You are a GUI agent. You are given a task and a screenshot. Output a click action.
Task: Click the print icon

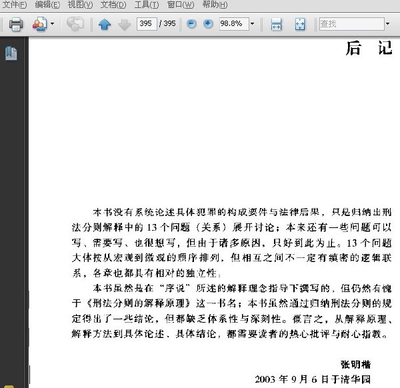pos(16,24)
